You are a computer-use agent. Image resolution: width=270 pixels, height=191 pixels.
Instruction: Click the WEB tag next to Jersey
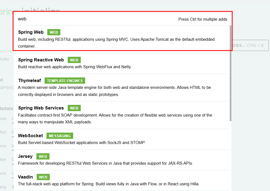tap(43, 156)
